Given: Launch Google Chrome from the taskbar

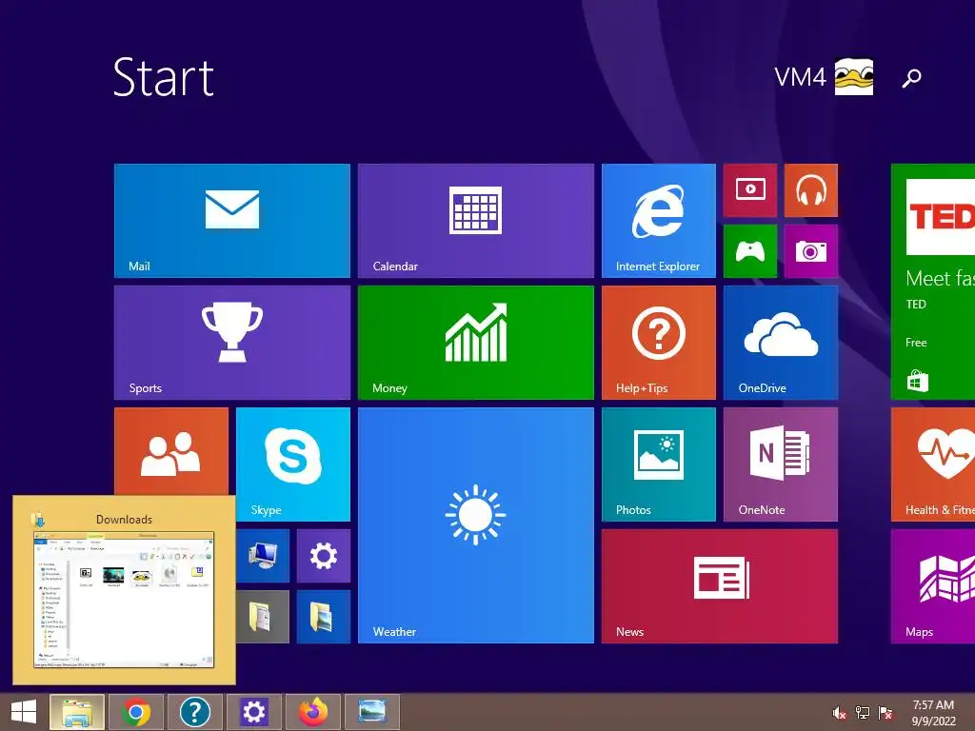Looking at the screenshot, I should pos(136,712).
